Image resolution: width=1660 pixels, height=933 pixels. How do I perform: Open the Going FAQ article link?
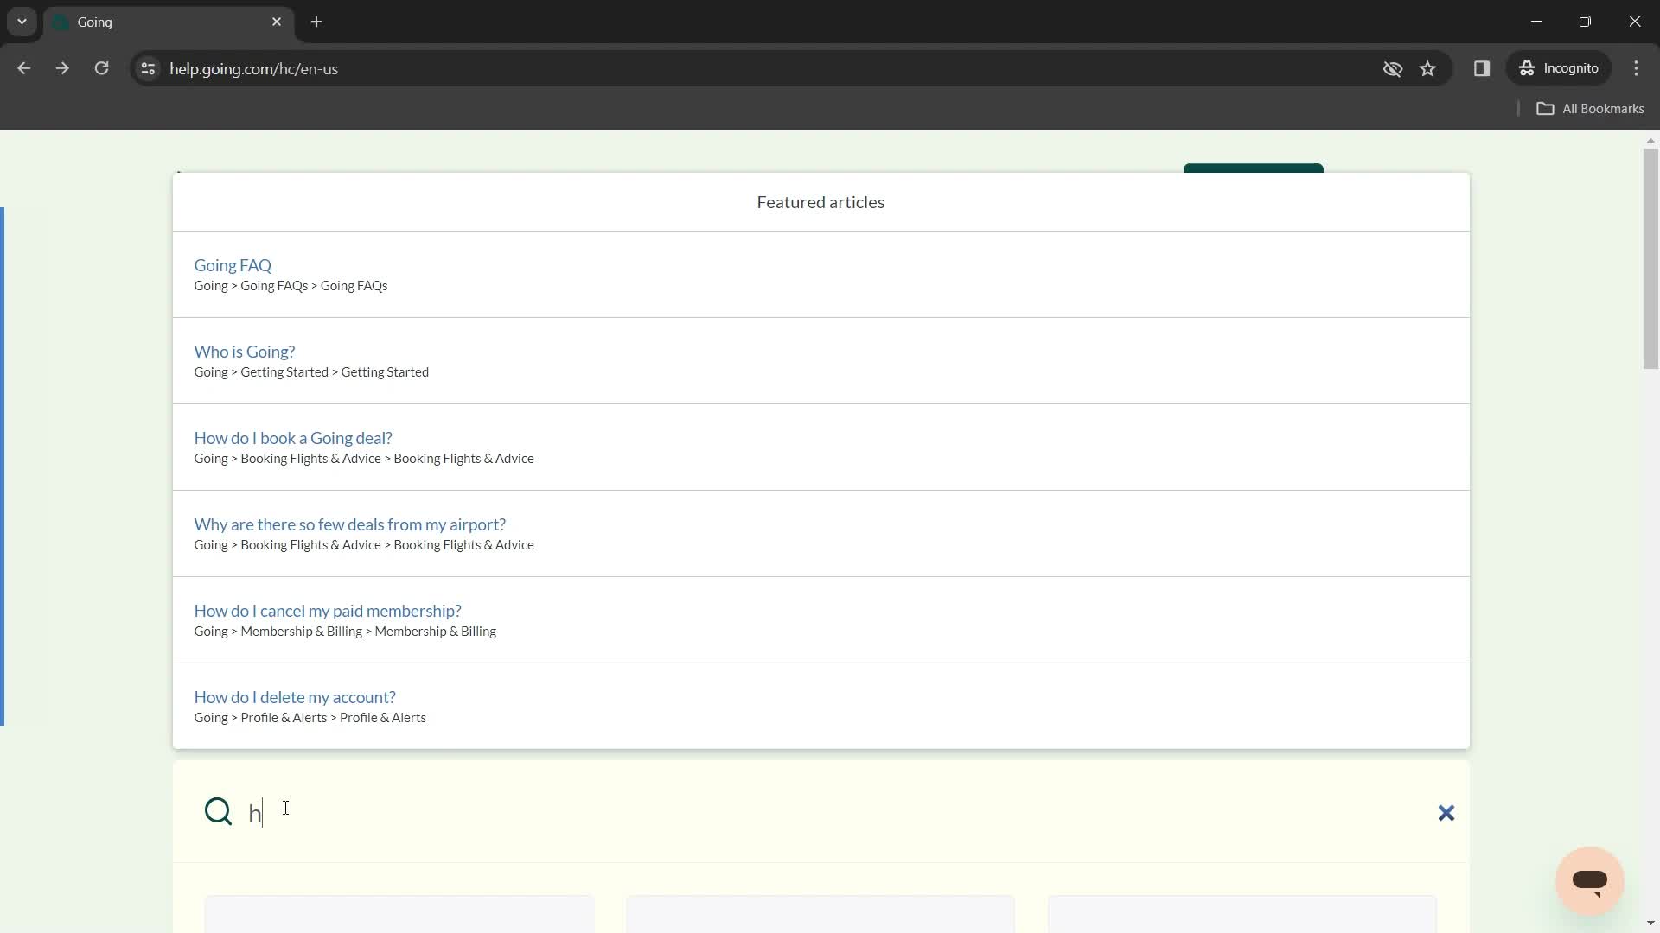point(233,264)
